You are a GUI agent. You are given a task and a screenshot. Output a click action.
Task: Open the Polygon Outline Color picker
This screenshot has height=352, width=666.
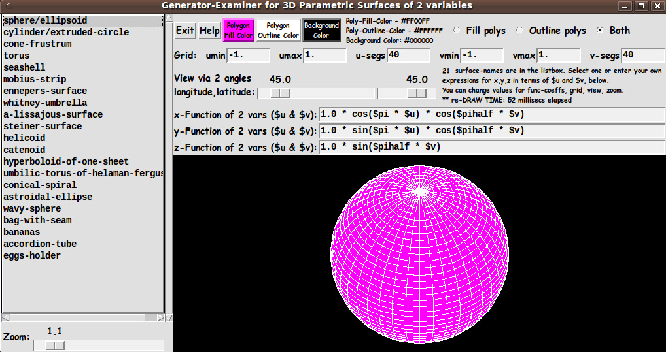tap(278, 30)
